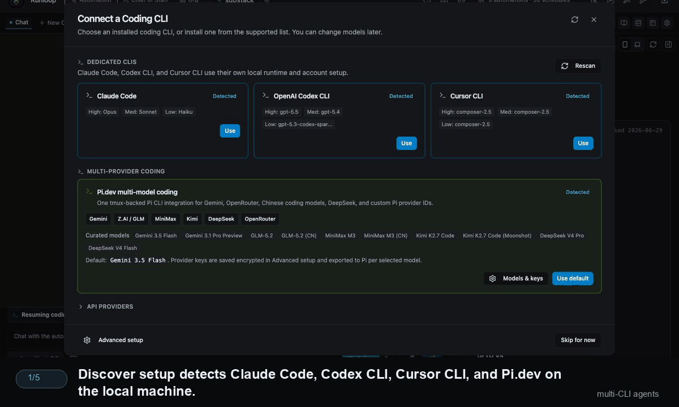Image resolution: width=679 pixels, height=407 pixels.
Task: Click the DeepSeek V4 Pro model
Action: pos(562,236)
